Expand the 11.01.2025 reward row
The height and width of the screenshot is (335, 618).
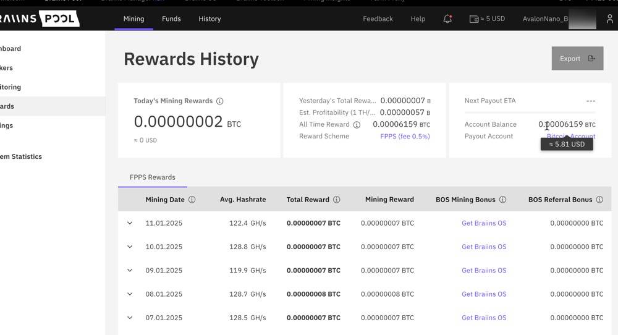pyautogui.click(x=130, y=223)
